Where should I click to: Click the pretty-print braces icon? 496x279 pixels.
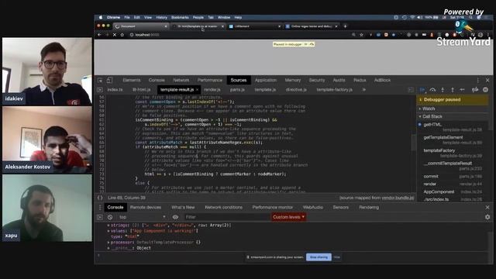point(100,198)
